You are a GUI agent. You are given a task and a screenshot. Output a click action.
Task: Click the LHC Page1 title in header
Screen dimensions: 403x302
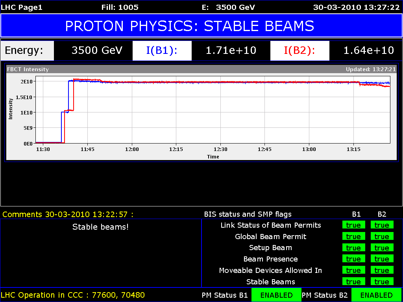[x=22, y=7]
